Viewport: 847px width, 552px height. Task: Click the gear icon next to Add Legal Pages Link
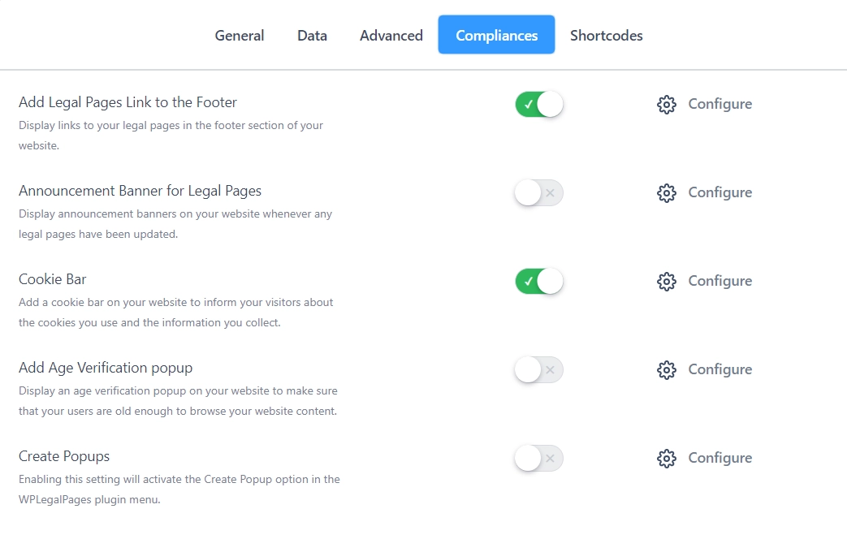[666, 104]
